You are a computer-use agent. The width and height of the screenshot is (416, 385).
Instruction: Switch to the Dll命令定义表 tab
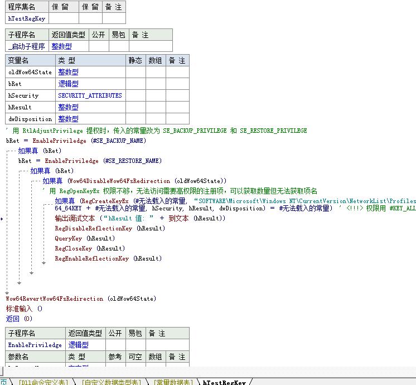click(43, 382)
